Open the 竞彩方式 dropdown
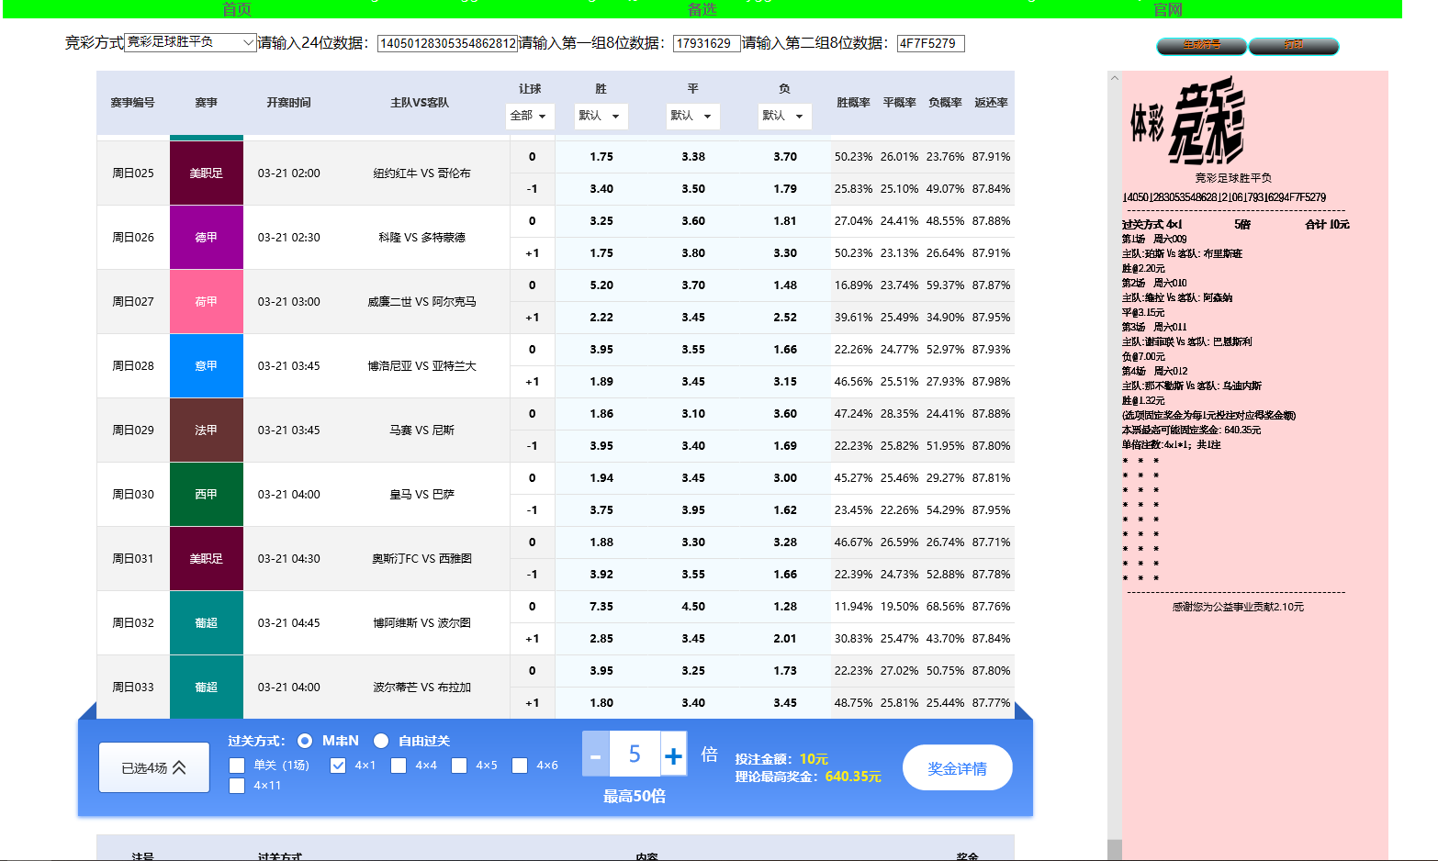Viewport: 1438px width, 861px height. 190,42
